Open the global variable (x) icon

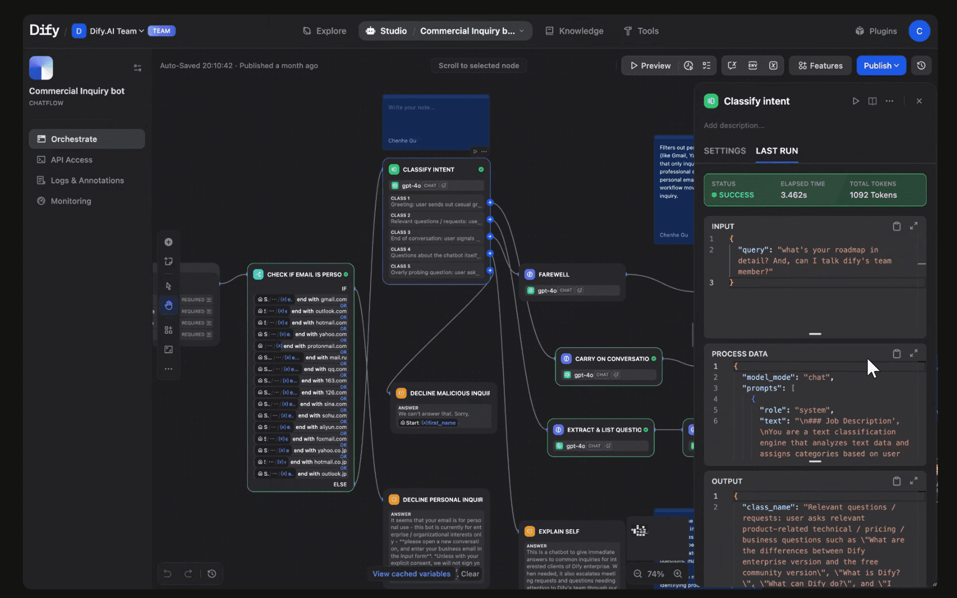click(773, 66)
